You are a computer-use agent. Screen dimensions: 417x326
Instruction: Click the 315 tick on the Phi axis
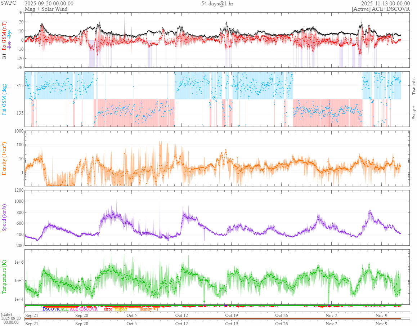pos(20,86)
